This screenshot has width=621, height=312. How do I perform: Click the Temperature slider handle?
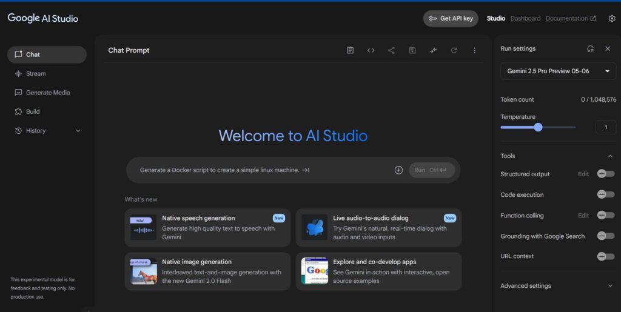coord(538,127)
